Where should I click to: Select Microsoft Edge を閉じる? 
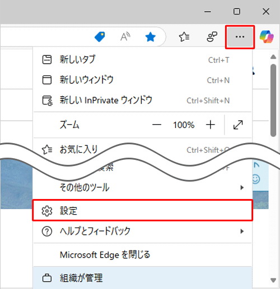pyautogui.click(x=143, y=255)
